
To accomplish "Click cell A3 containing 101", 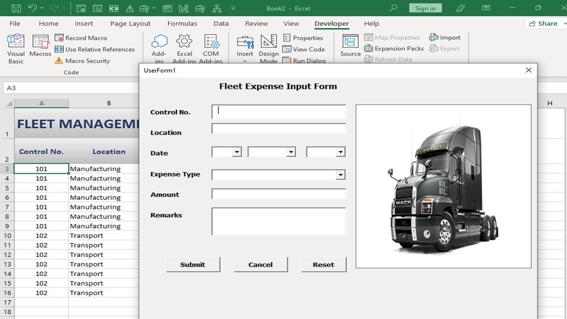I will 41,169.
